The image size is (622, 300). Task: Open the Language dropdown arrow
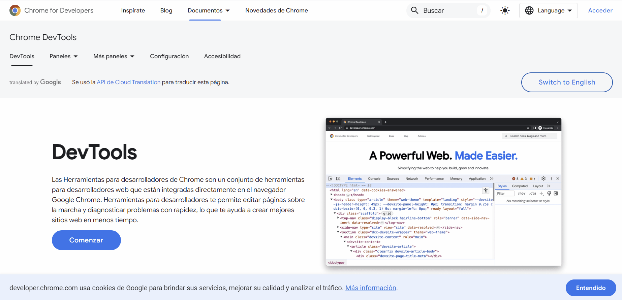point(570,10)
